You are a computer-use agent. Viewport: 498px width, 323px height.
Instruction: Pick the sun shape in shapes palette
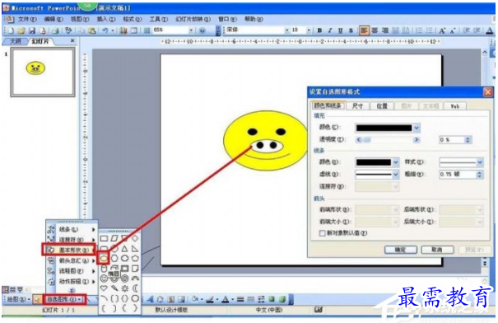[x=125, y=288]
